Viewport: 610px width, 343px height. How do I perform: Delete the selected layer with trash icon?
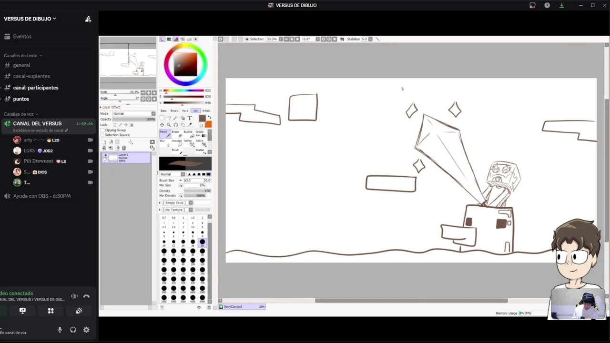[x=124, y=148]
